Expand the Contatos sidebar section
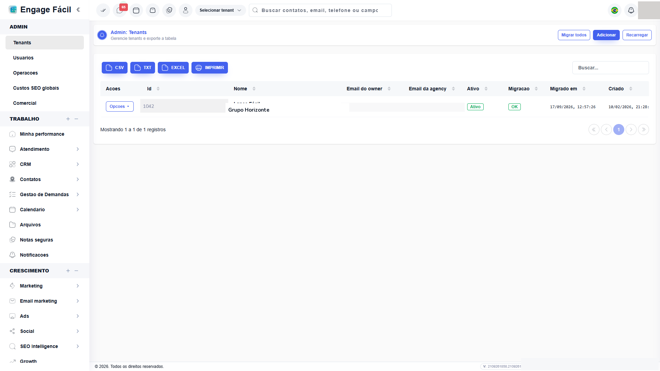 pos(45,179)
